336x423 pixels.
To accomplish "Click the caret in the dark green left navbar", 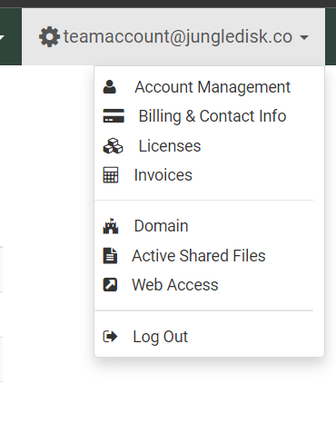I will click(2, 37).
